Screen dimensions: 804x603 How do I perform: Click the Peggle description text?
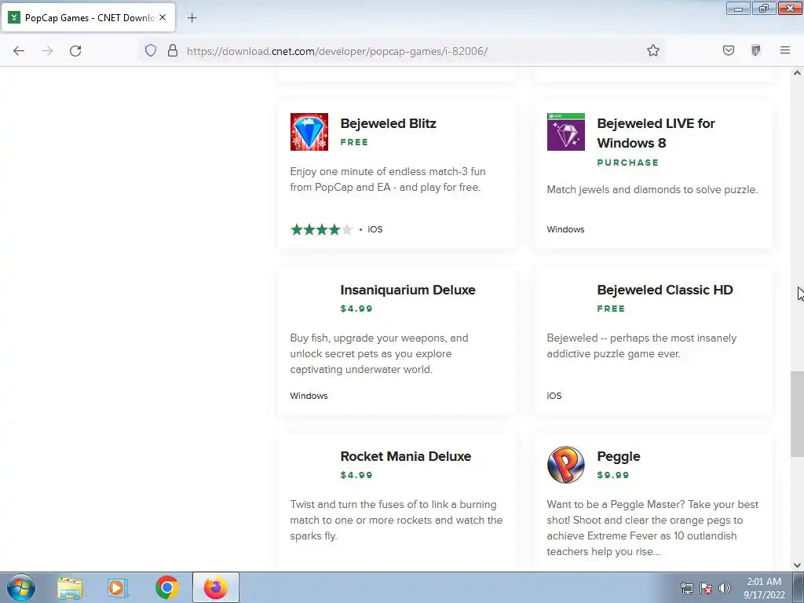(x=652, y=528)
